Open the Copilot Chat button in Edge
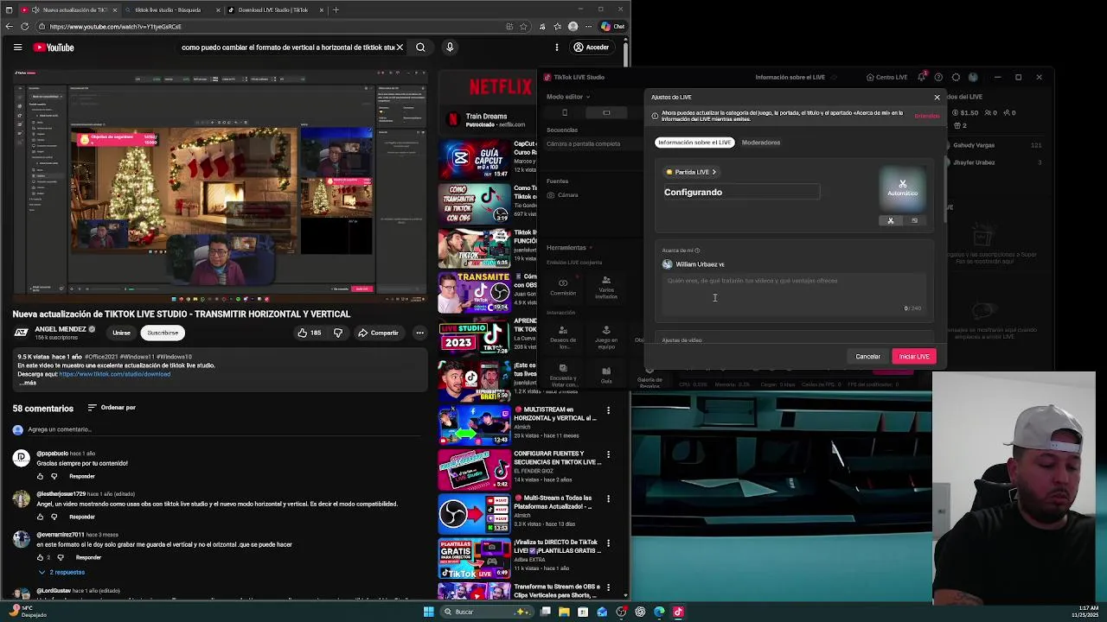 (x=613, y=26)
